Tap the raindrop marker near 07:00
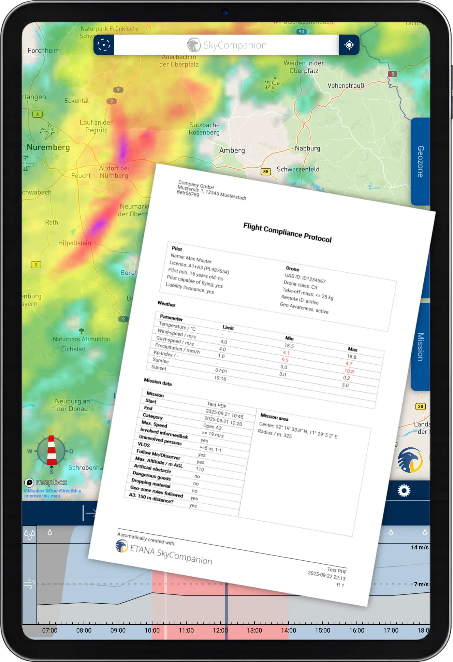 (x=50, y=532)
